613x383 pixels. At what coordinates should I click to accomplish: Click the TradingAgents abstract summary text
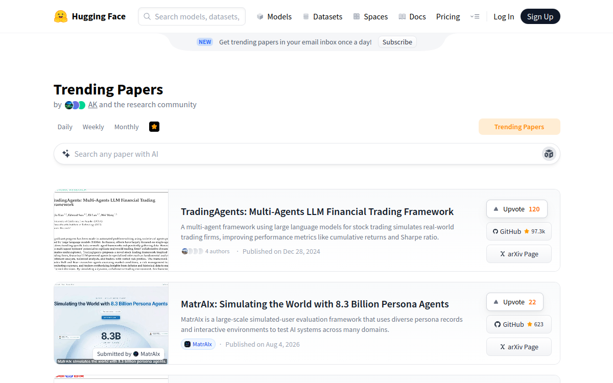click(x=317, y=232)
